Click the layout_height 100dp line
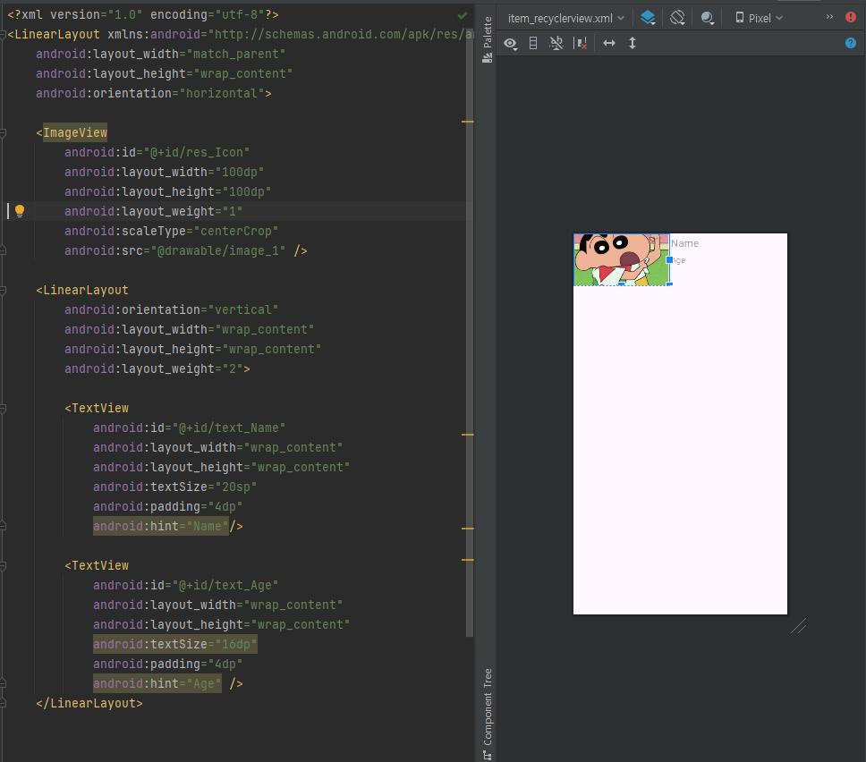Screen dimensions: 866x762 tap(167, 192)
